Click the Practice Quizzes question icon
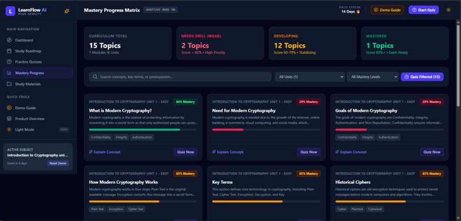461x221 pixels. 9,62
